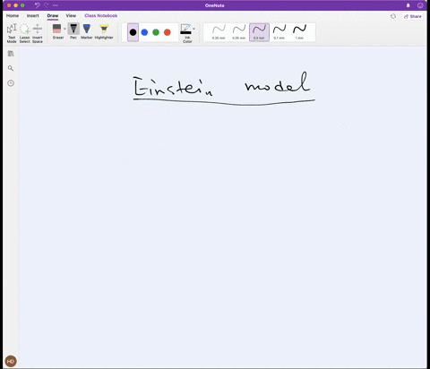Set pen thickness to 0.25 mm

219,32
